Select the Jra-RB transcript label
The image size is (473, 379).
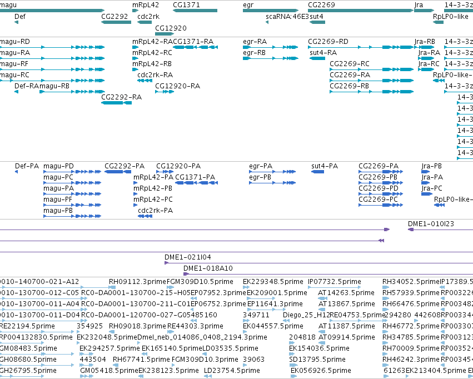coord(425,42)
